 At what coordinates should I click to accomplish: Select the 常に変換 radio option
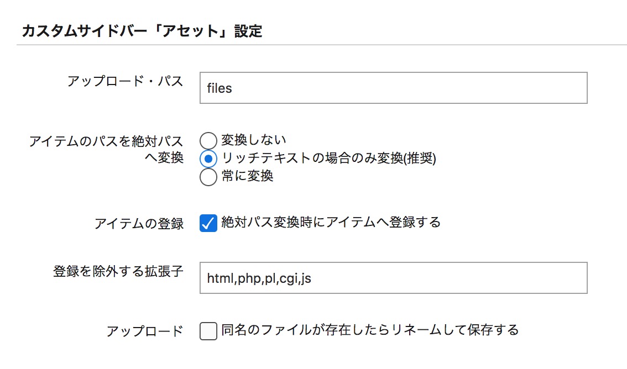pos(208,177)
